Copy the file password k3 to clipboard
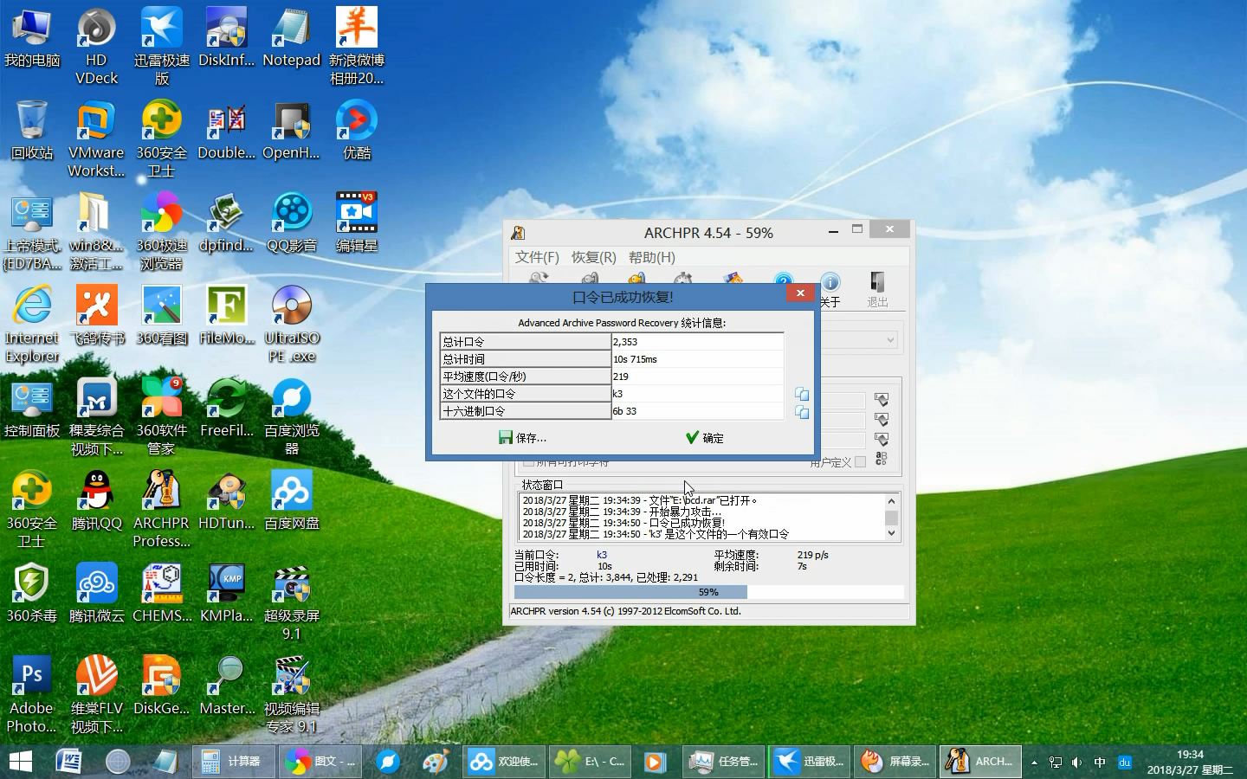 click(802, 394)
